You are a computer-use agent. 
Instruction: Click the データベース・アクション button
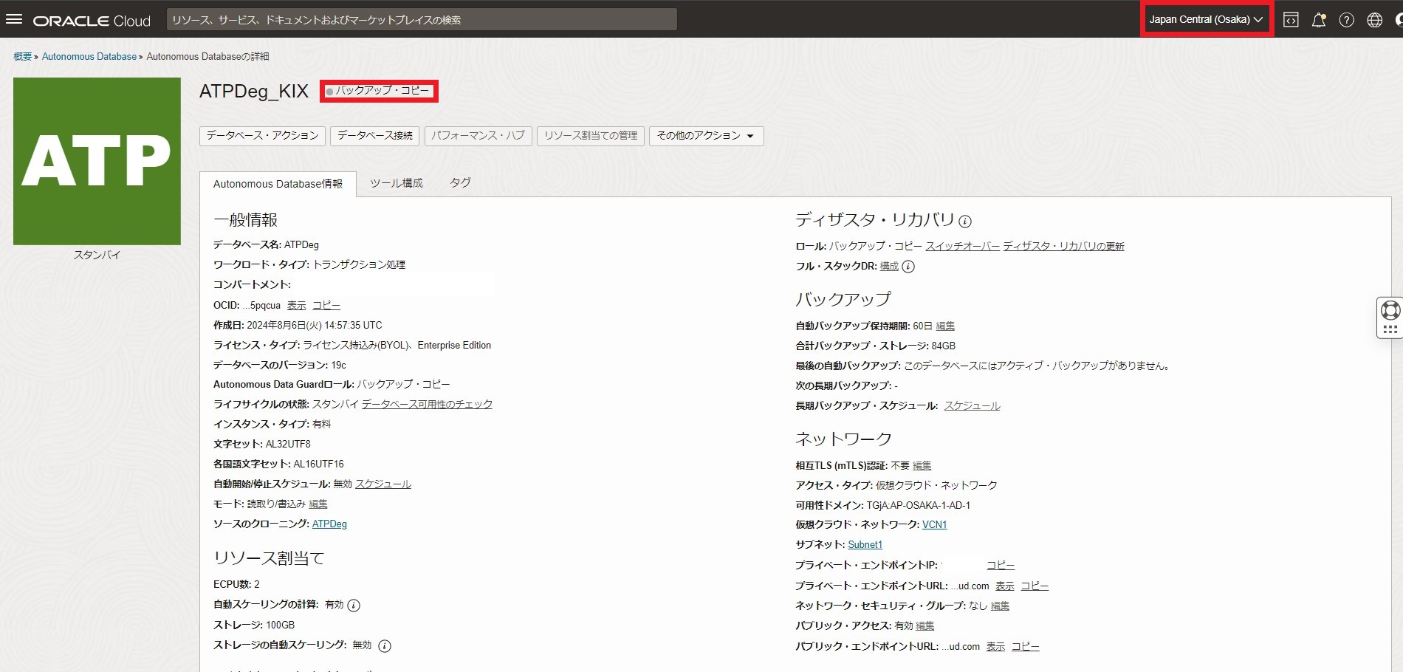[x=261, y=136]
